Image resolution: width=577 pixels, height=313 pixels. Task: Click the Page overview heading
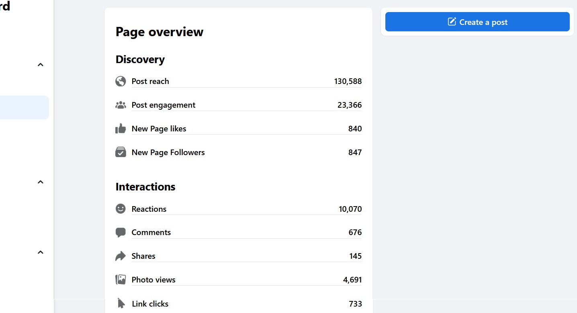(160, 32)
